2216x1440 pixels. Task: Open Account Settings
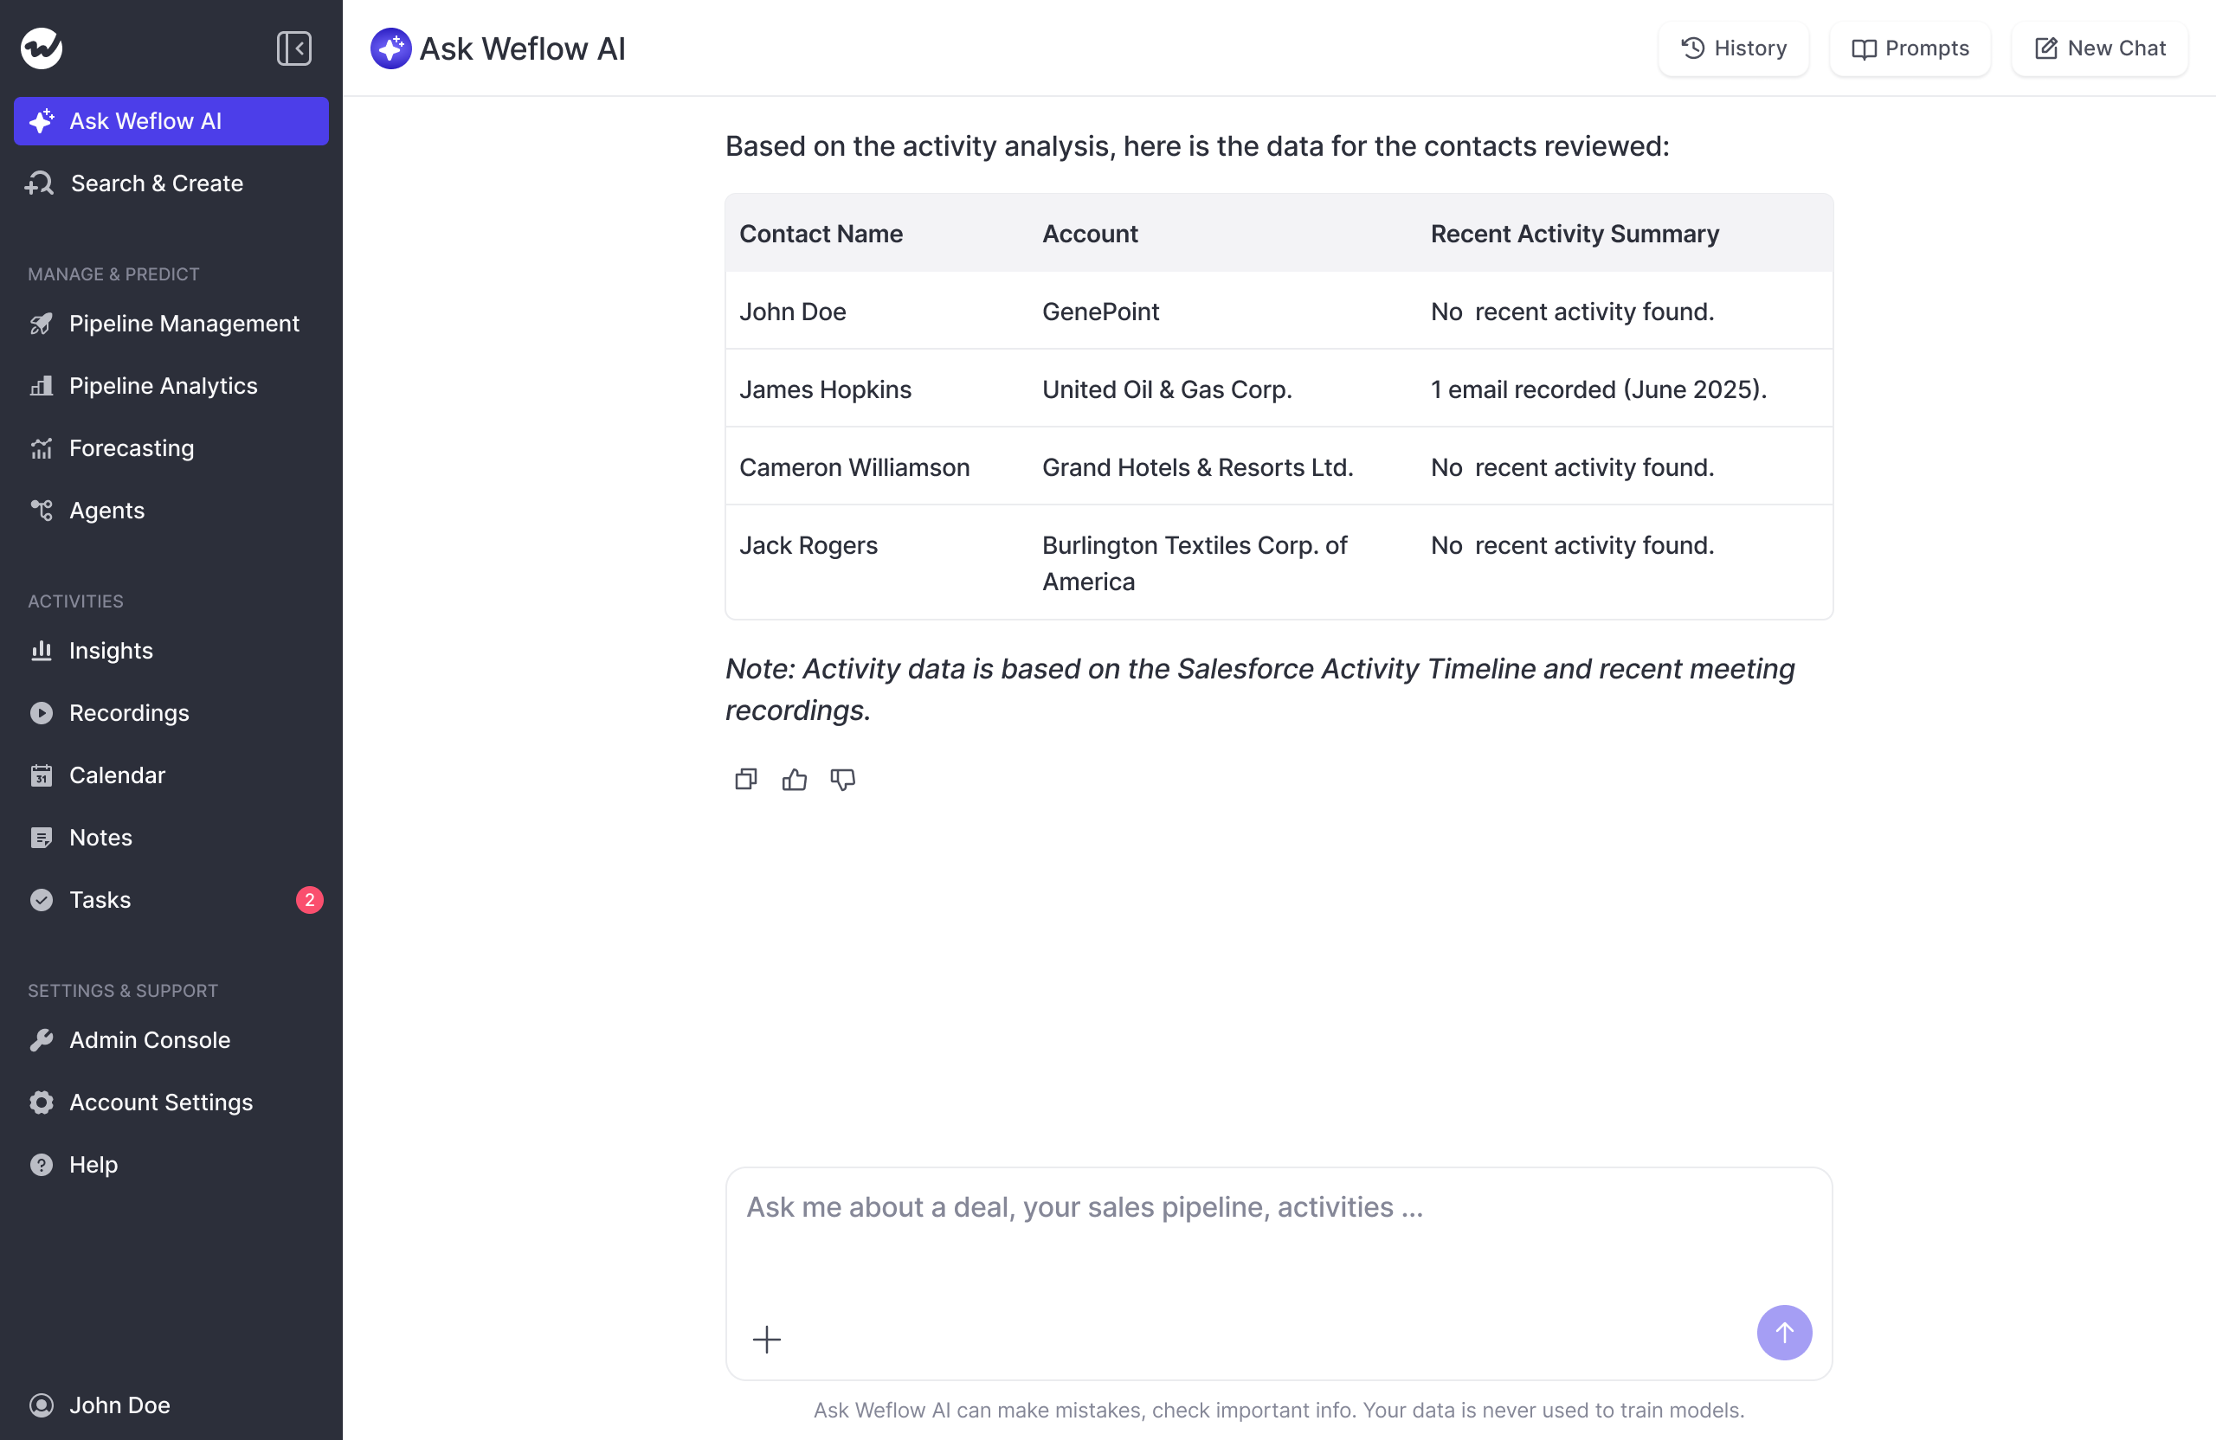[171, 1102]
